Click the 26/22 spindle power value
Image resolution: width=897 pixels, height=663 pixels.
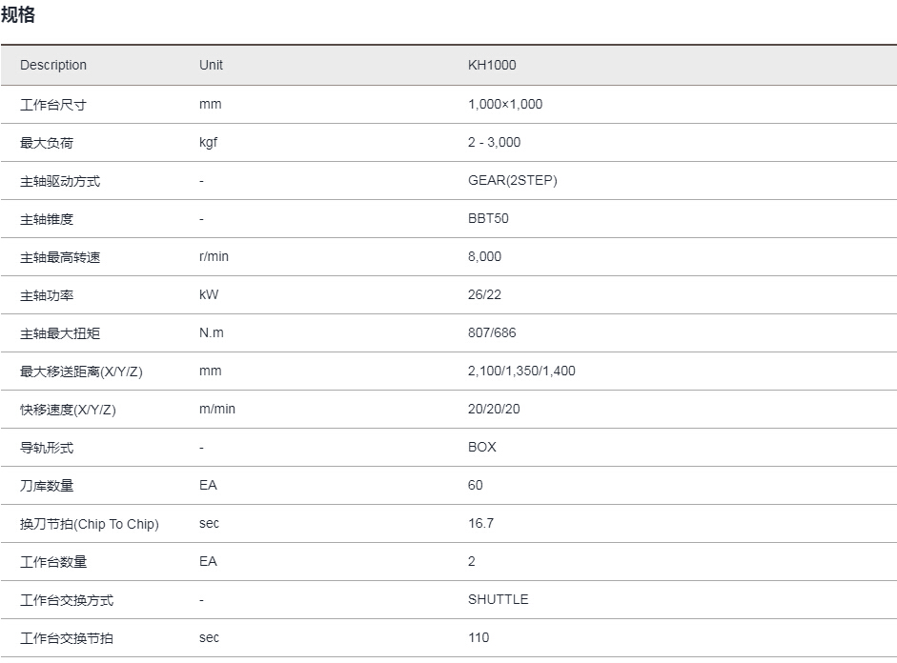[484, 294]
